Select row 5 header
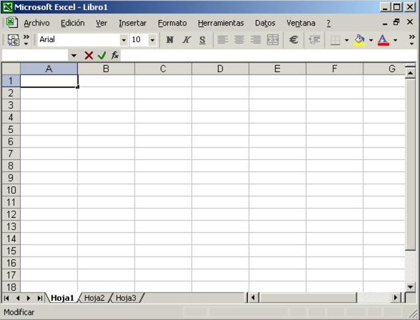This screenshot has height=320, width=420. click(11, 129)
